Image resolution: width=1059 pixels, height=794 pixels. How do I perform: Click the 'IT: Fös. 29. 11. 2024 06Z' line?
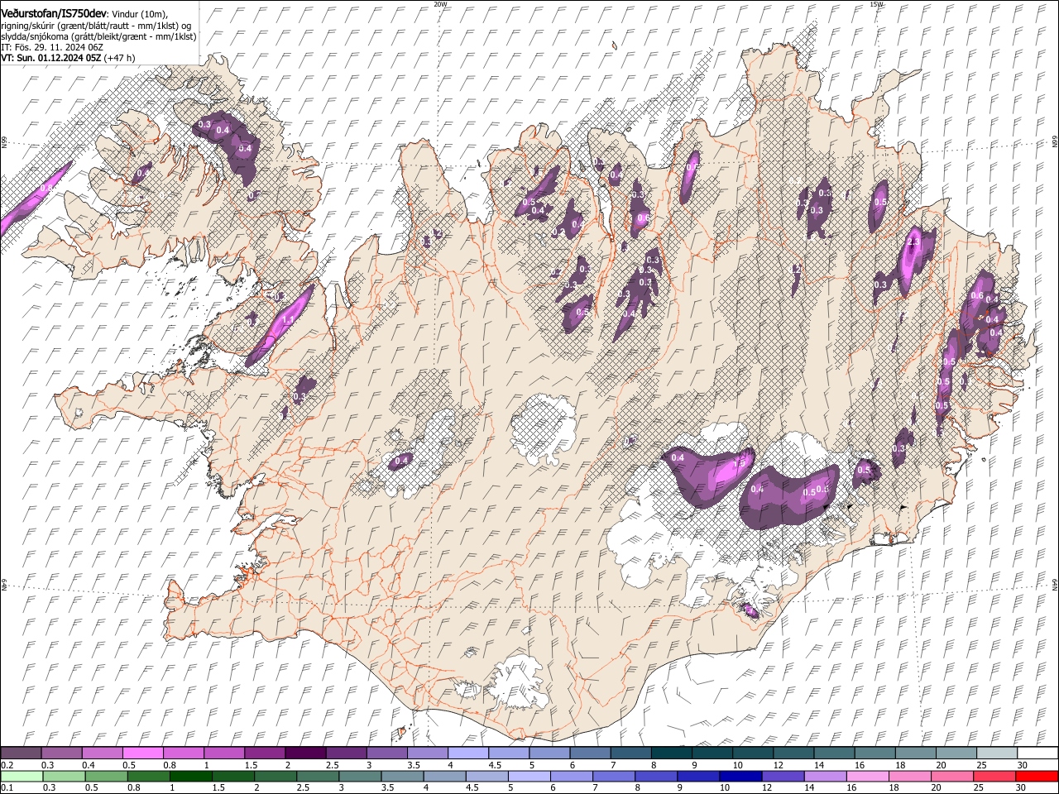click(52, 47)
